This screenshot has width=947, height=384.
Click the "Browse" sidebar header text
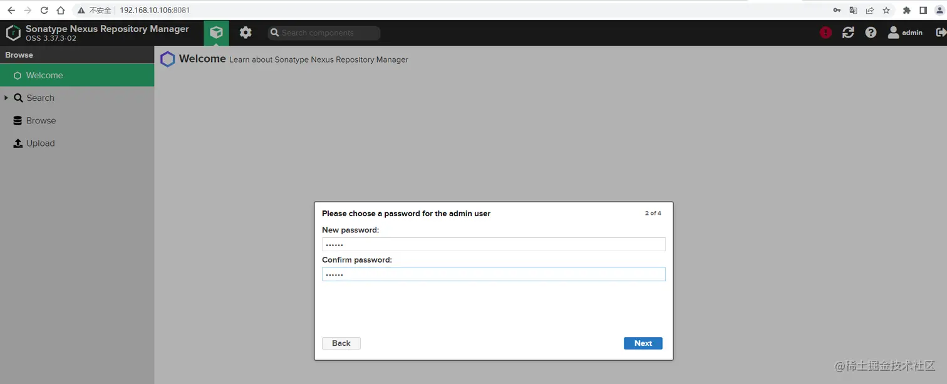point(19,54)
